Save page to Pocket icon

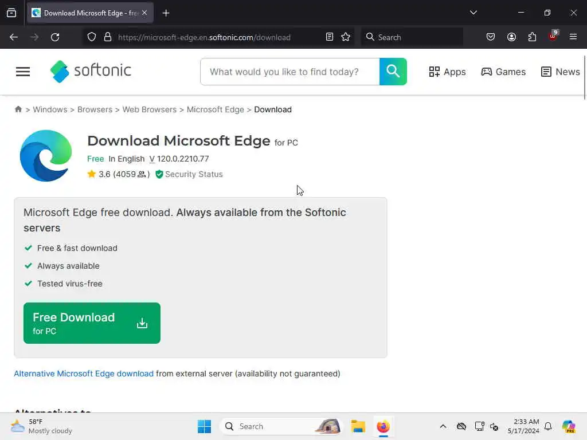[x=491, y=37]
